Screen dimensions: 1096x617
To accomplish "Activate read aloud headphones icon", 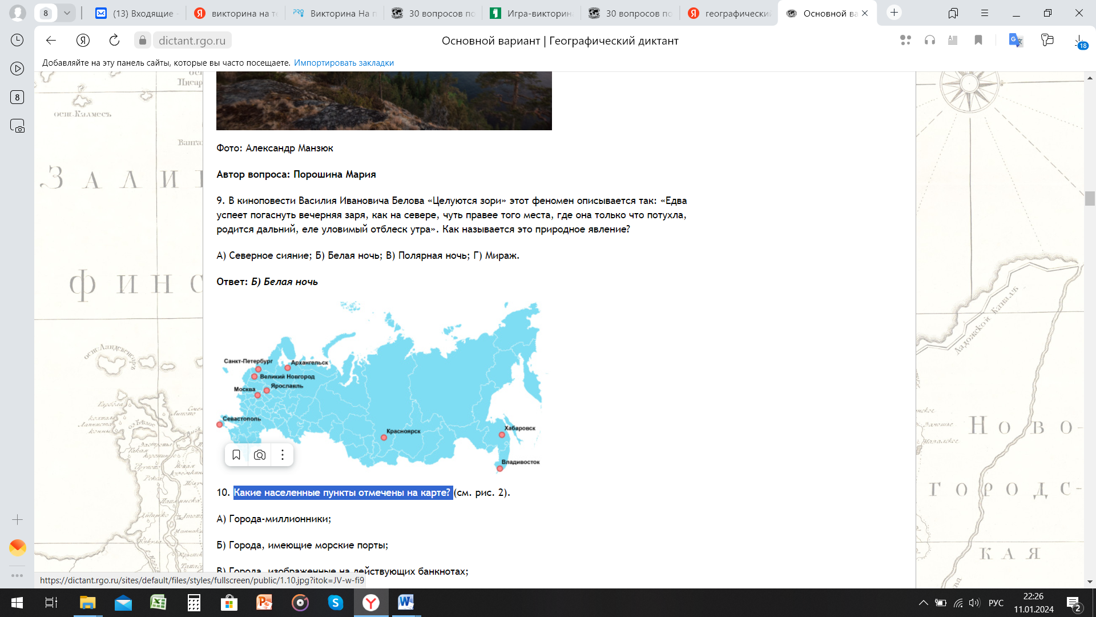I will pyautogui.click(x=930, y=40).
